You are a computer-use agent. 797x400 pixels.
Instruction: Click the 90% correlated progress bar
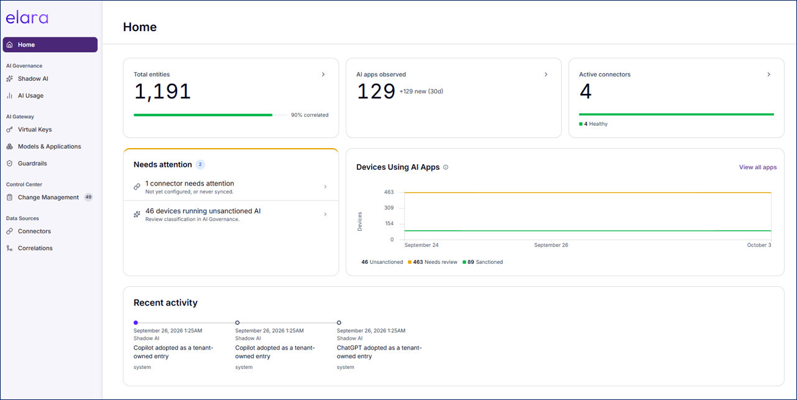210,115
